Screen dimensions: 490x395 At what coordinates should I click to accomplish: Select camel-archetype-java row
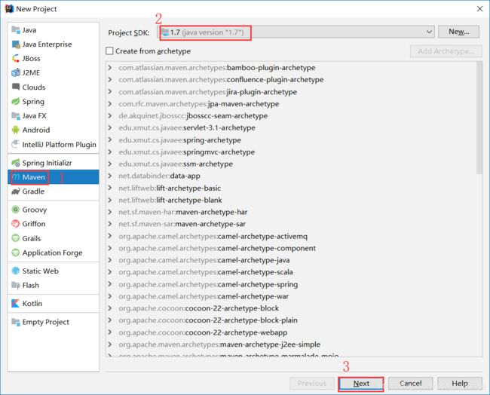click(291, 260)
